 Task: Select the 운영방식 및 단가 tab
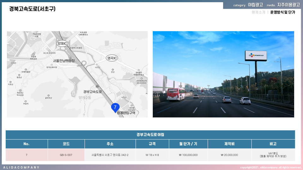[282, 12]
